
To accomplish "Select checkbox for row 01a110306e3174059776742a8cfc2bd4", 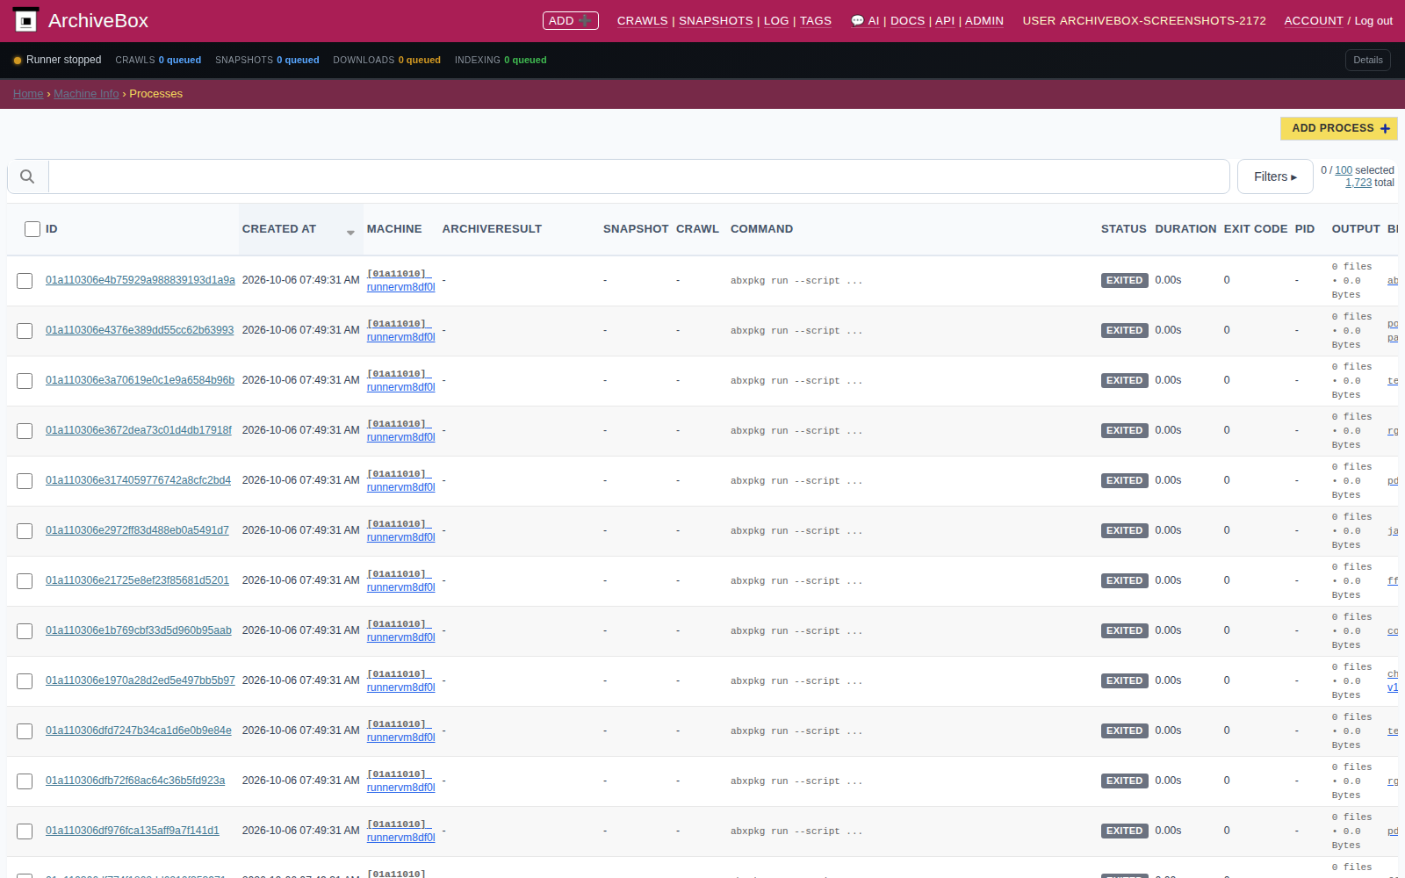I will click(x=25, y=481).
